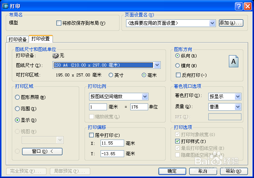The width and height of the screenshot is (254, 178).
Task: Click the 单位 field containing 176
Action: click(x=139, y=107)
